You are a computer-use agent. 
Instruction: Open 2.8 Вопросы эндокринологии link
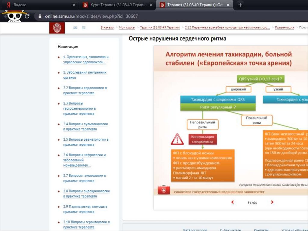point(86,194)
